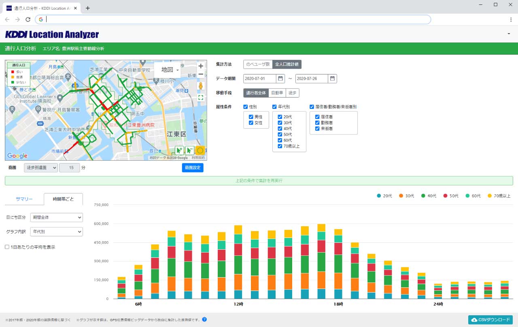Uncheck the 70歳以上 age checkbox
The height and width of the screenshot is (327, 518).
click(x=280, y=146)
